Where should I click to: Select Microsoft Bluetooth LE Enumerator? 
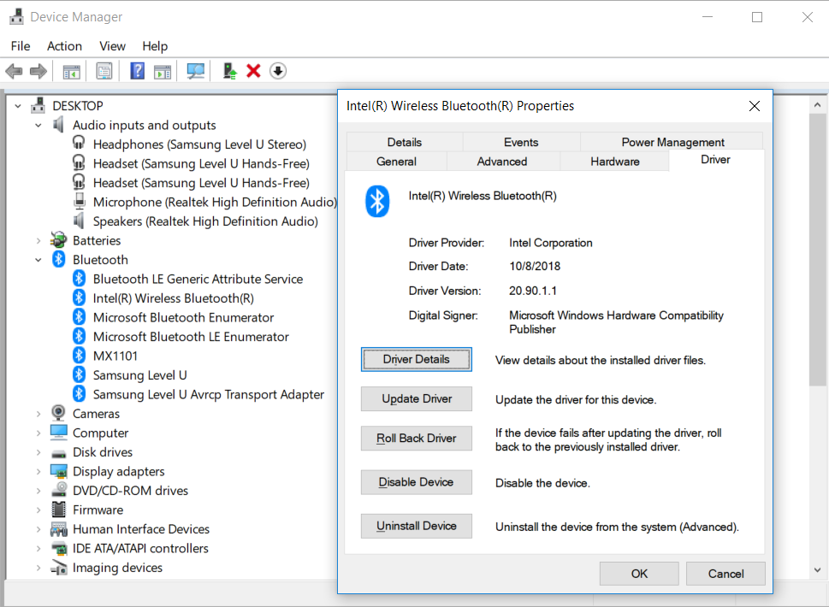pyautogui.click(x=191, y=337)
